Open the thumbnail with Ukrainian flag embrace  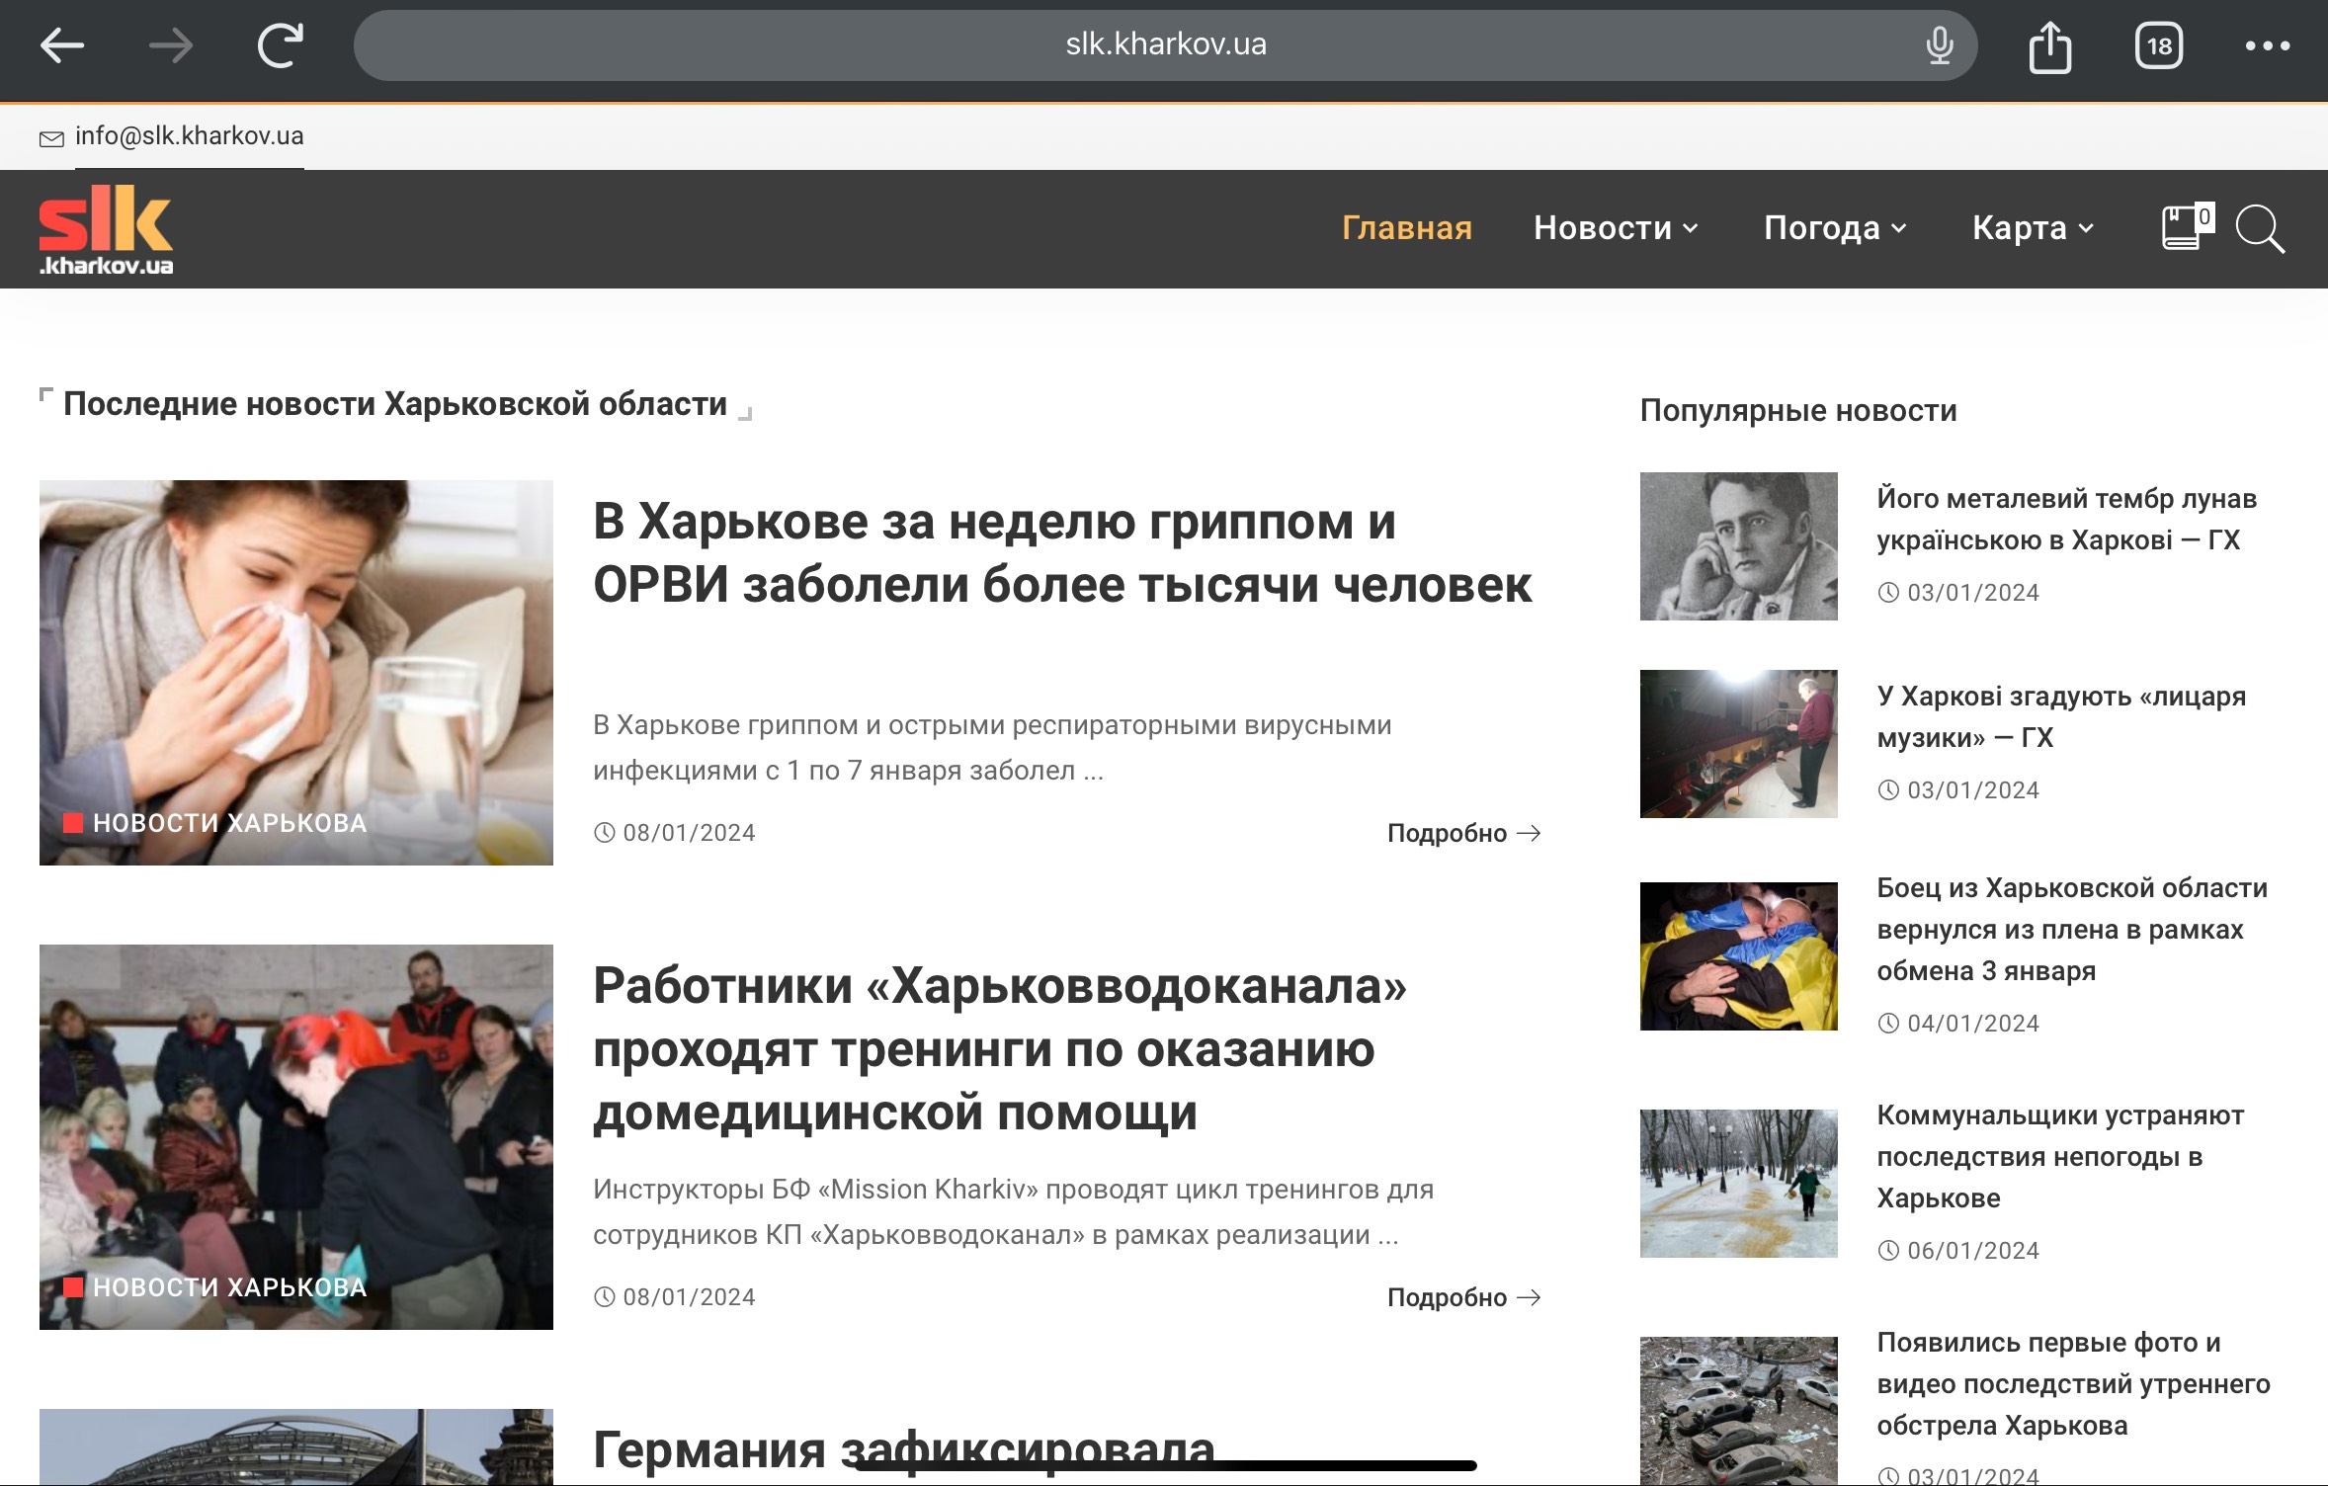(1739, 956)
